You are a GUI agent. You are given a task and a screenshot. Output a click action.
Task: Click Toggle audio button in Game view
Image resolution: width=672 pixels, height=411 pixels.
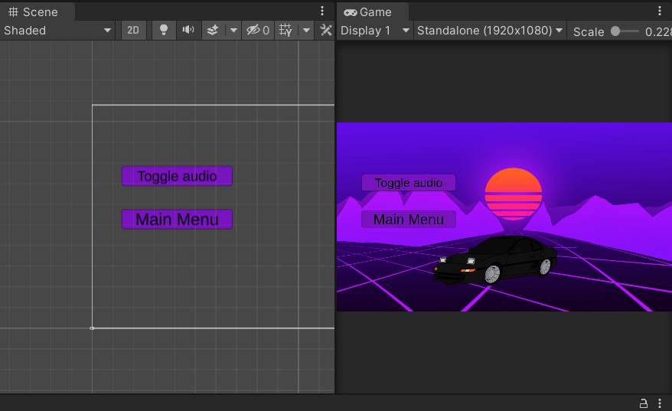[x=409, y=183]
